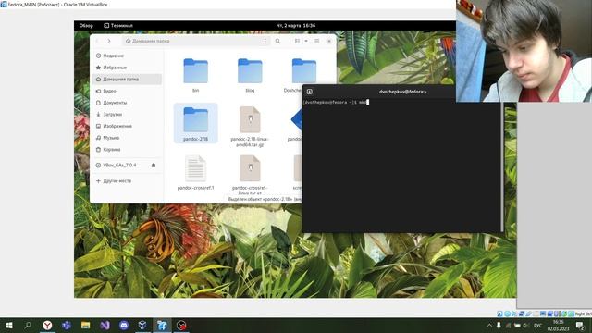Viewport: 592px width, 333px height.
Task: Open the Терминал app menu in top bar
Action: (118, 26)
